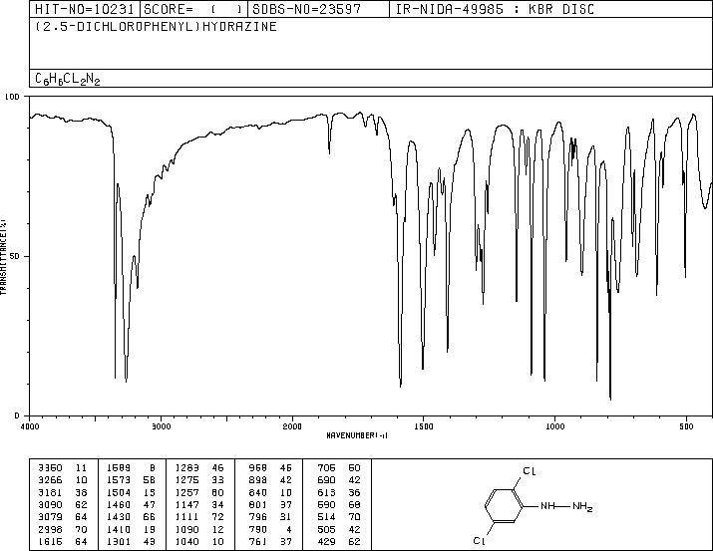Select the 840 peak entry
Image resolution: width=713 pixels, height=551 pixels.
270,492
